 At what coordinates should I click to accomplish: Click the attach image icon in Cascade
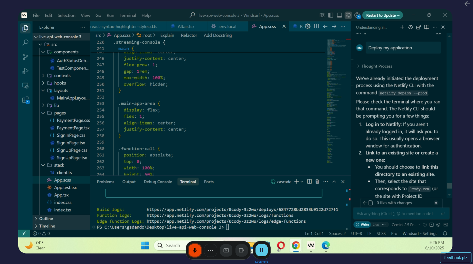(x=446, y=225)
